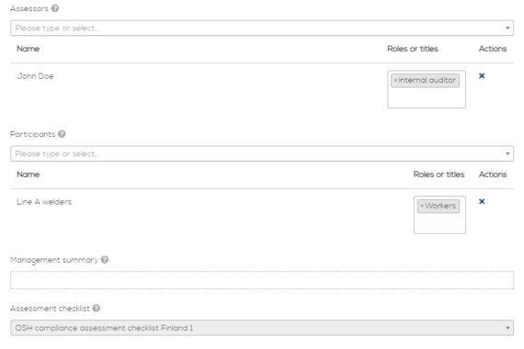Remove Line A welders from participants

coord(482,201)
